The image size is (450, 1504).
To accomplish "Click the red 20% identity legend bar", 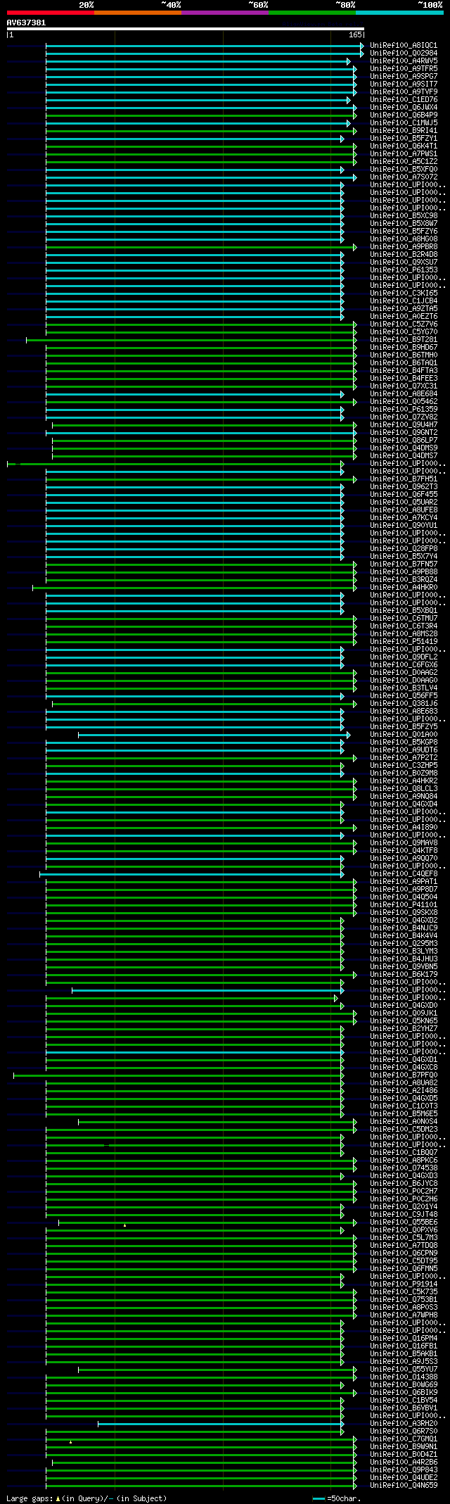I will (50, 13).
